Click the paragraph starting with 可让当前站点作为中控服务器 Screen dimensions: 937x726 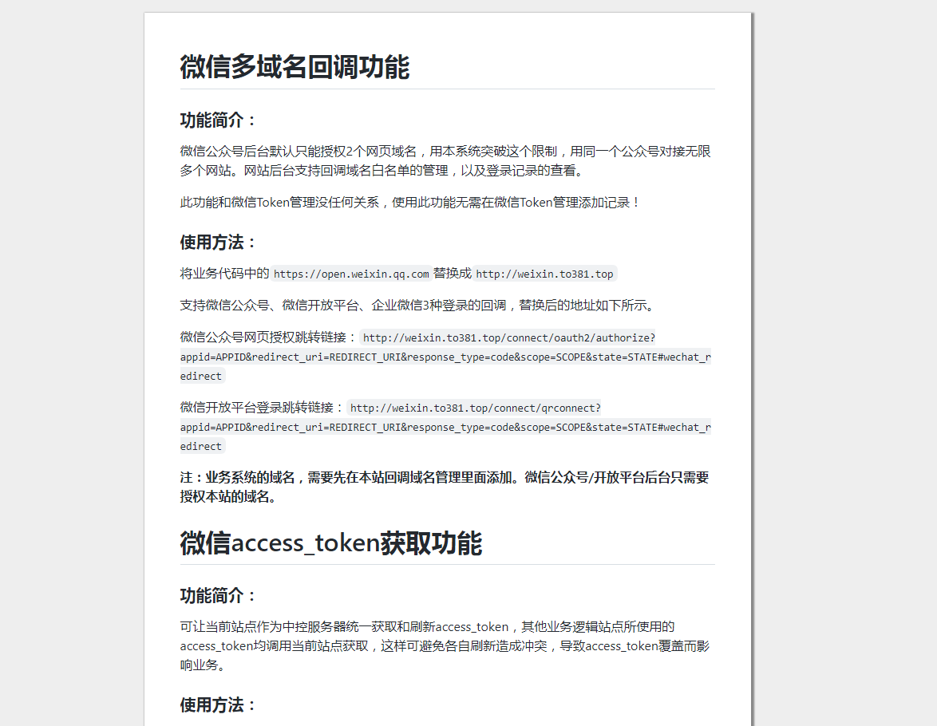pos(444,645)
